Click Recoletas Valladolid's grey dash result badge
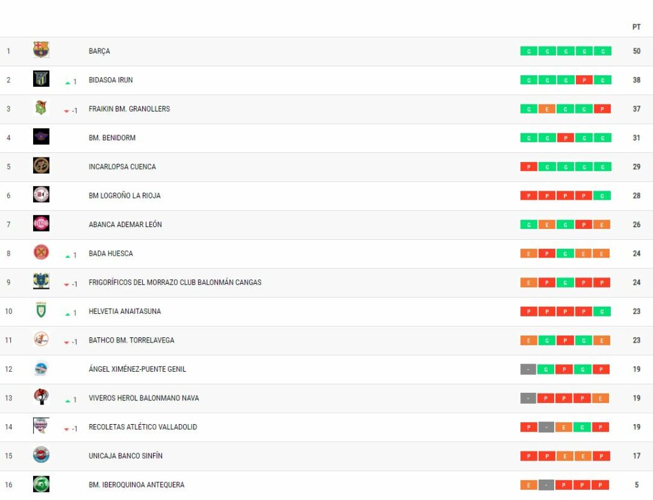The height and width of the screenshot is (500, 653). click(547, 427)
